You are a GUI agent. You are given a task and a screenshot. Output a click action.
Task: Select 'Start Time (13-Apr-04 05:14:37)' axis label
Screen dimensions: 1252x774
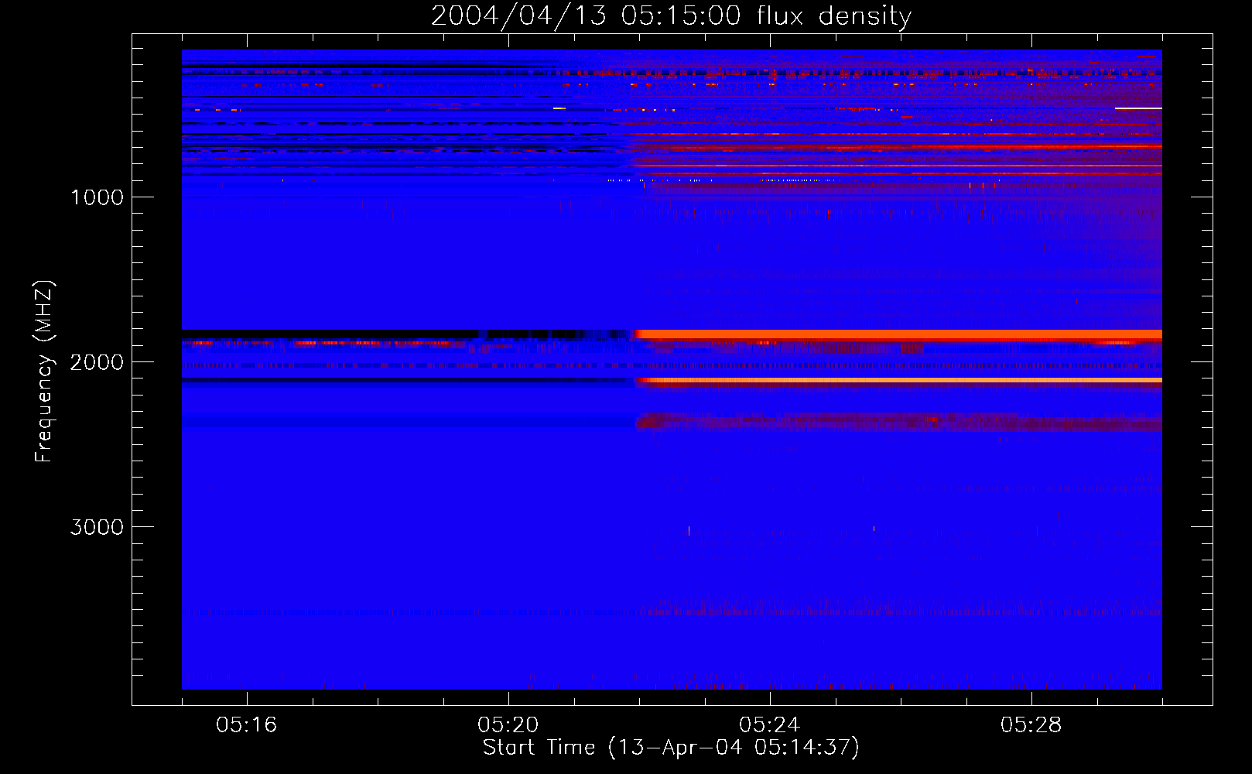[x=671, y=748]
